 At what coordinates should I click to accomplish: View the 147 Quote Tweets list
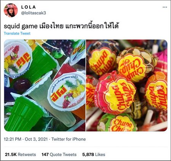(x=59, y=155)
